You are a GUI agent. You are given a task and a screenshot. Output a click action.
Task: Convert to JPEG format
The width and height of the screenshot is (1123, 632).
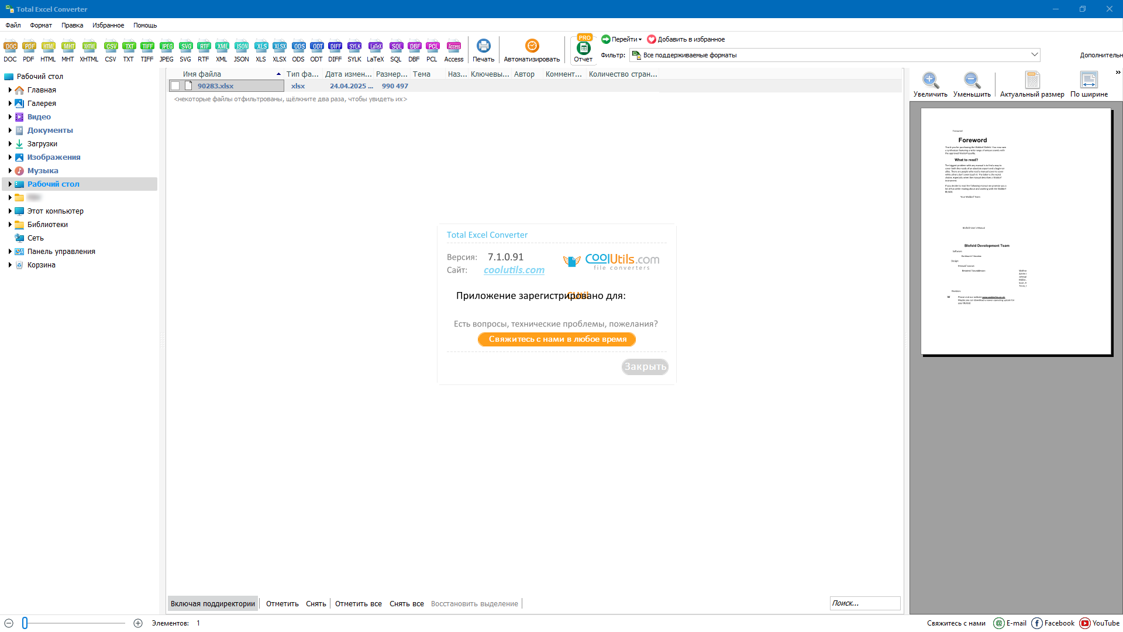[x=167, y=51]
